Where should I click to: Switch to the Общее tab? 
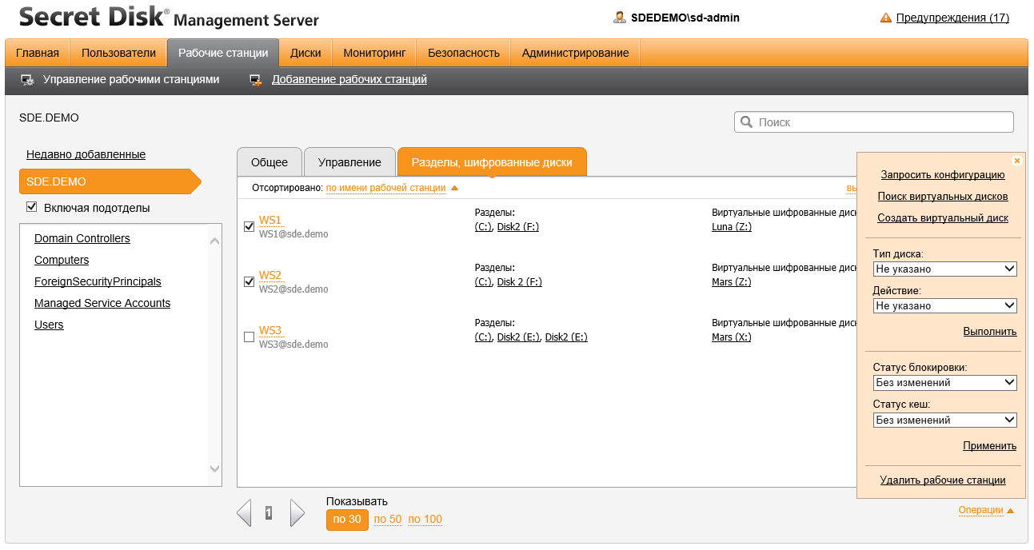pyautogui.click(x=269, y=161)
